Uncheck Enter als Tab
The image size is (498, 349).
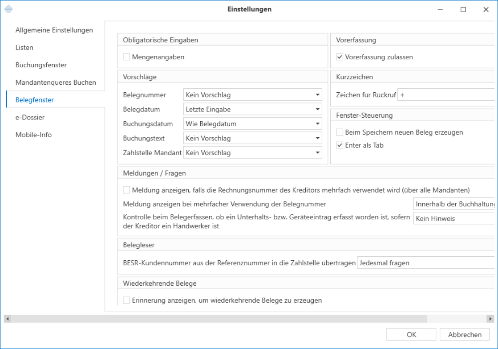340,145
